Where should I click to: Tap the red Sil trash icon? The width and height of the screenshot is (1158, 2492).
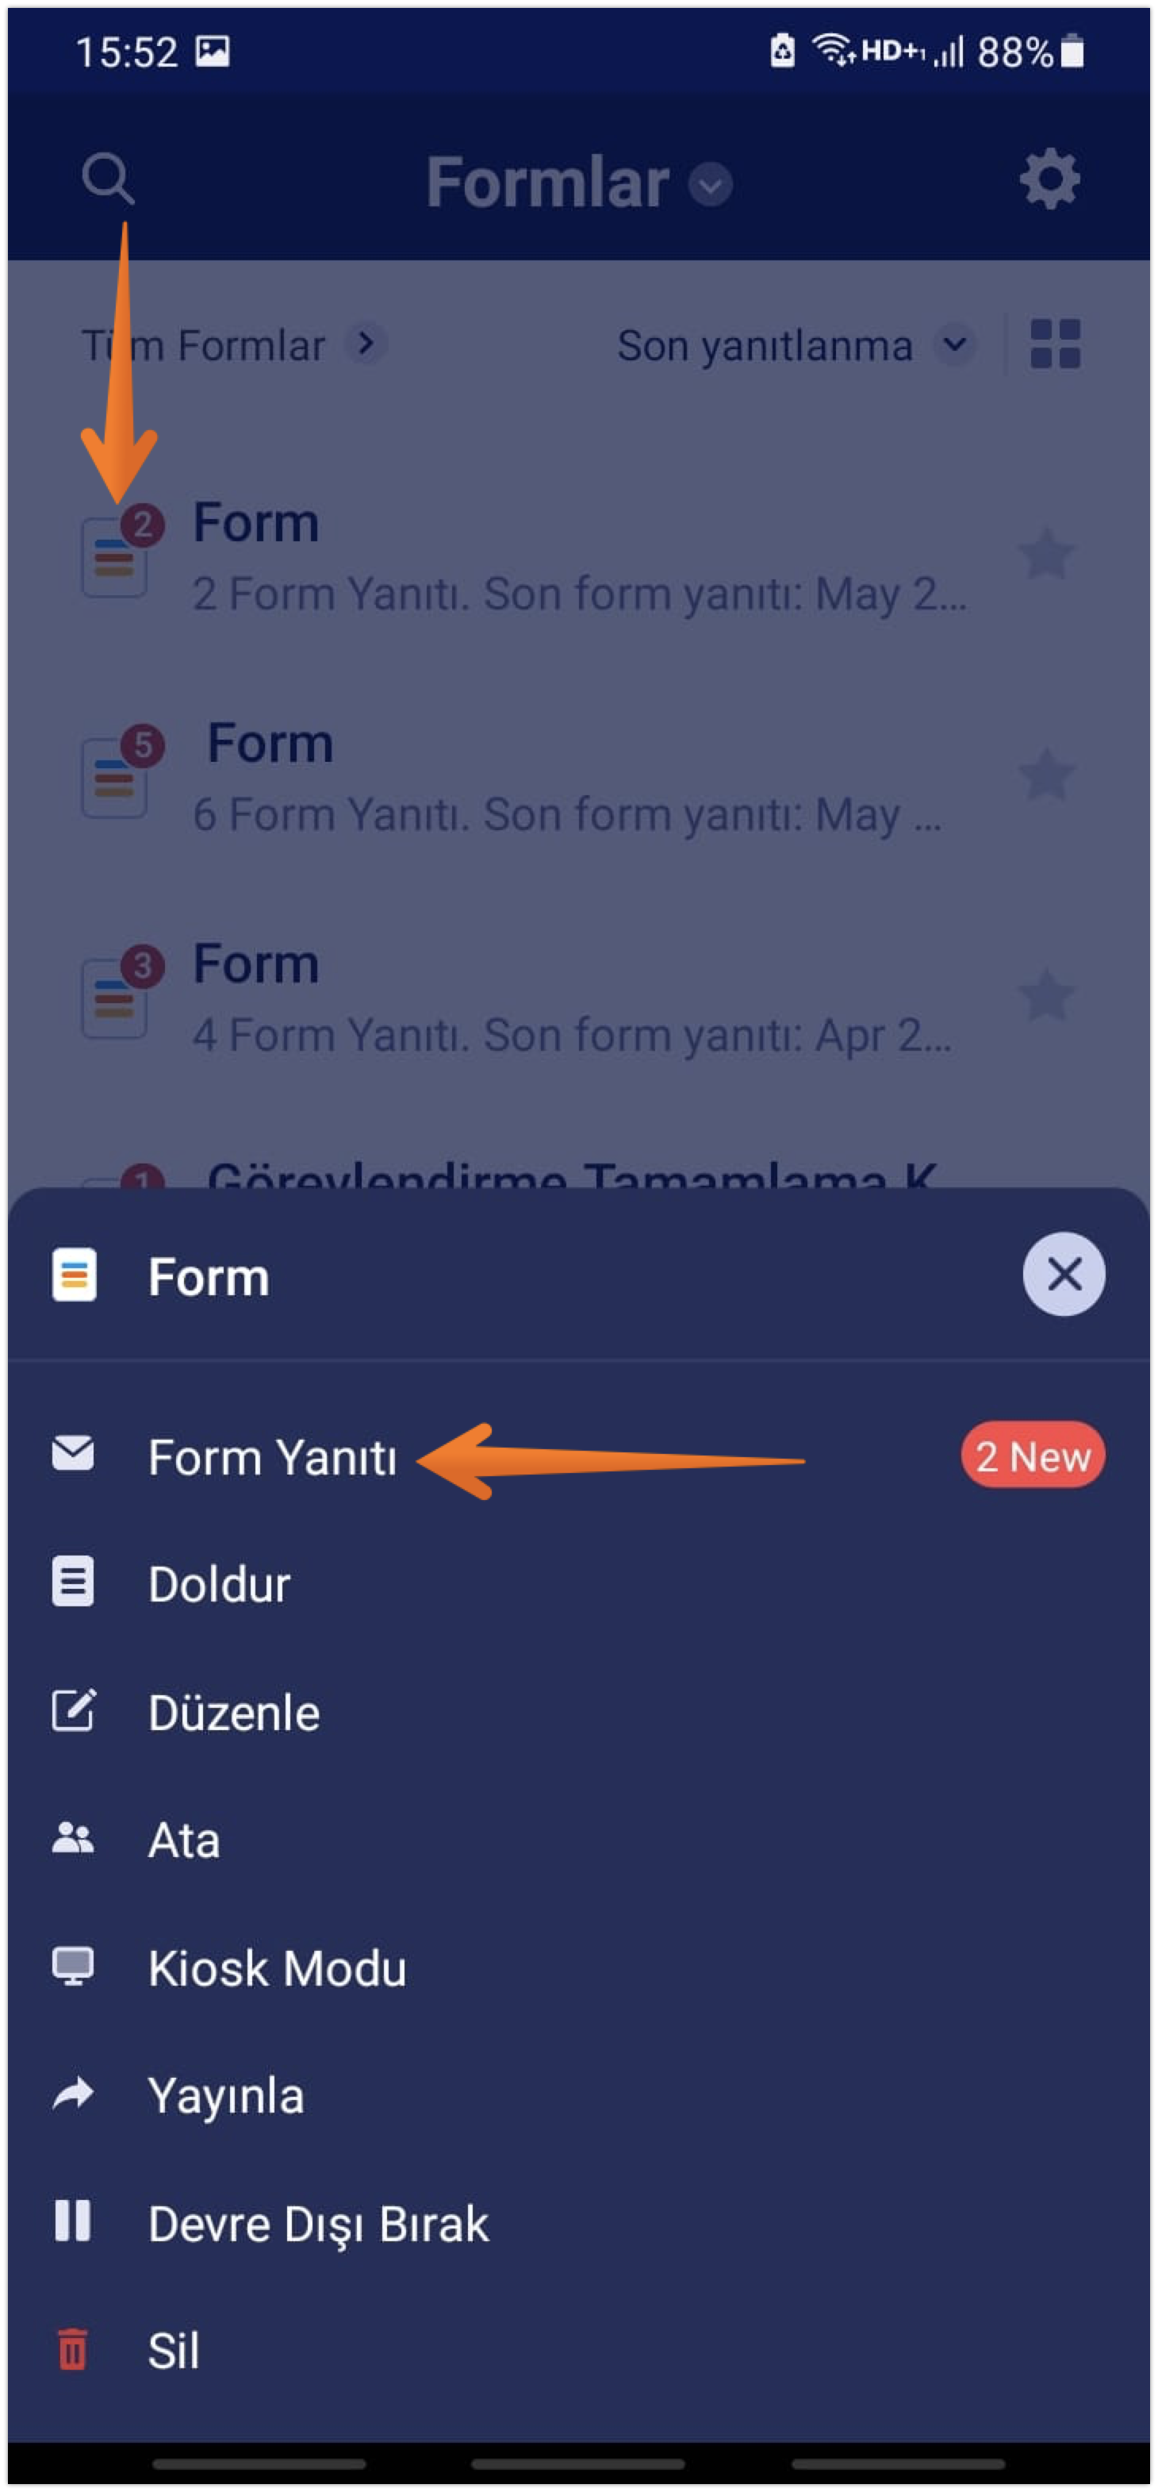click(x=74, y=2349)
